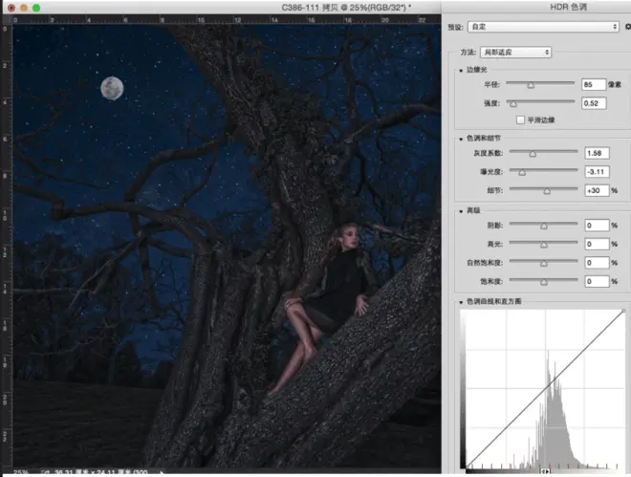The width and height of the screenshot is (631, 477).
Task: Click the 阴影 shadow slider handle
Action: [x=544, y=226]
